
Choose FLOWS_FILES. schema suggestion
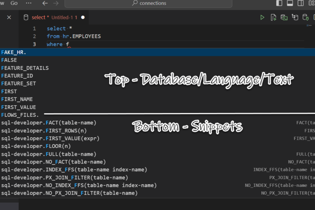point(157,115)
